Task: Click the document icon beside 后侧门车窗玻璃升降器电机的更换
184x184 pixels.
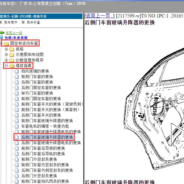Action: [x=17, y=143]
